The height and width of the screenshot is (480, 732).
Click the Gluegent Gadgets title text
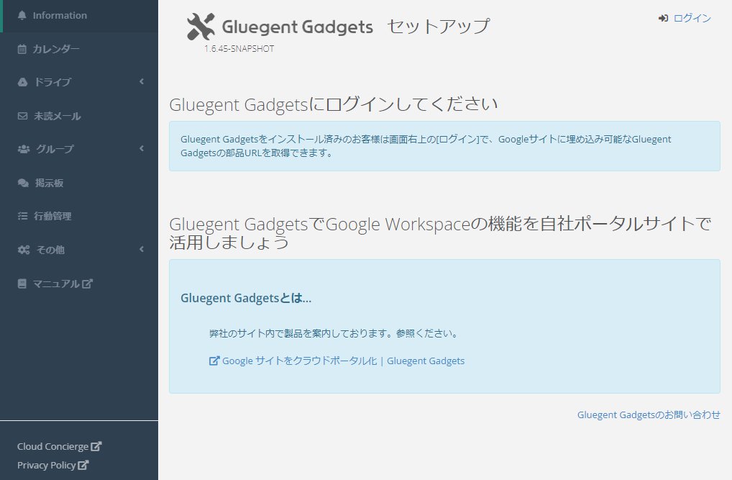click(298, 27)
